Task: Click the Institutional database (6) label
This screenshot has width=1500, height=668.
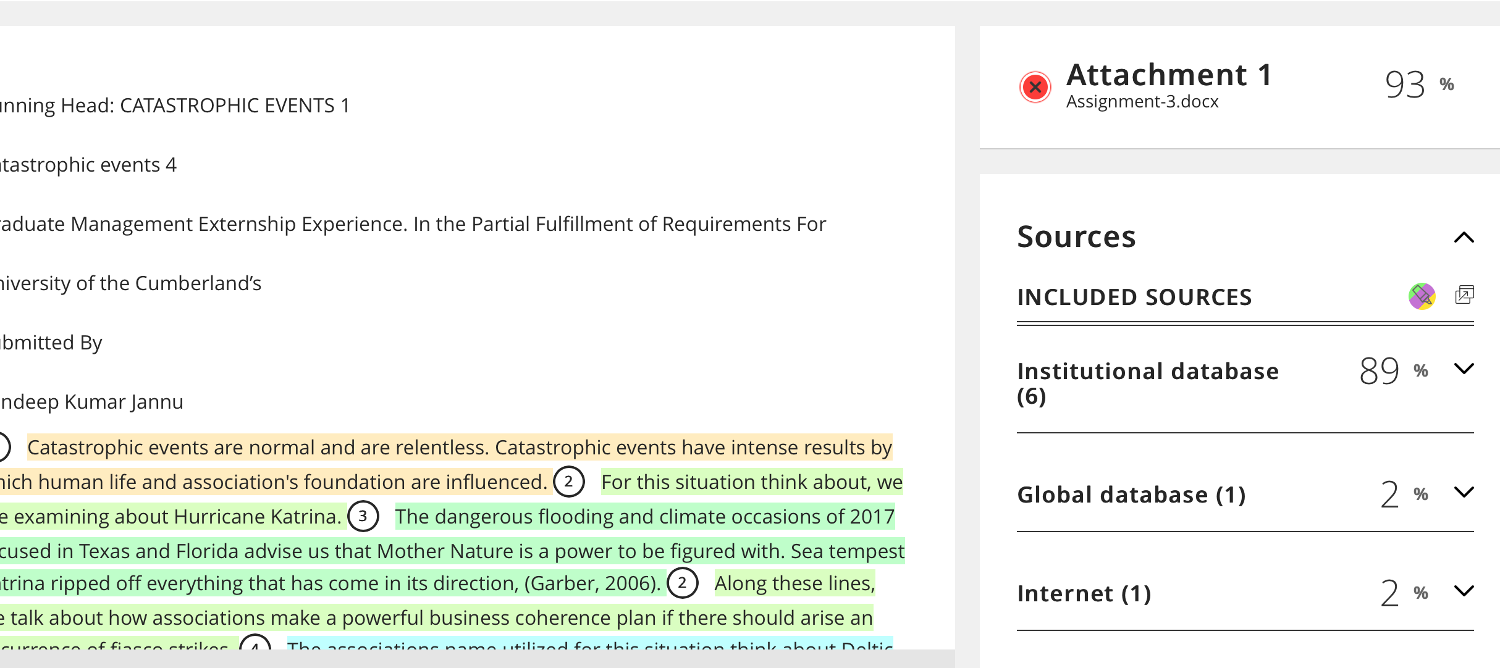Action: click(1148, 383)
